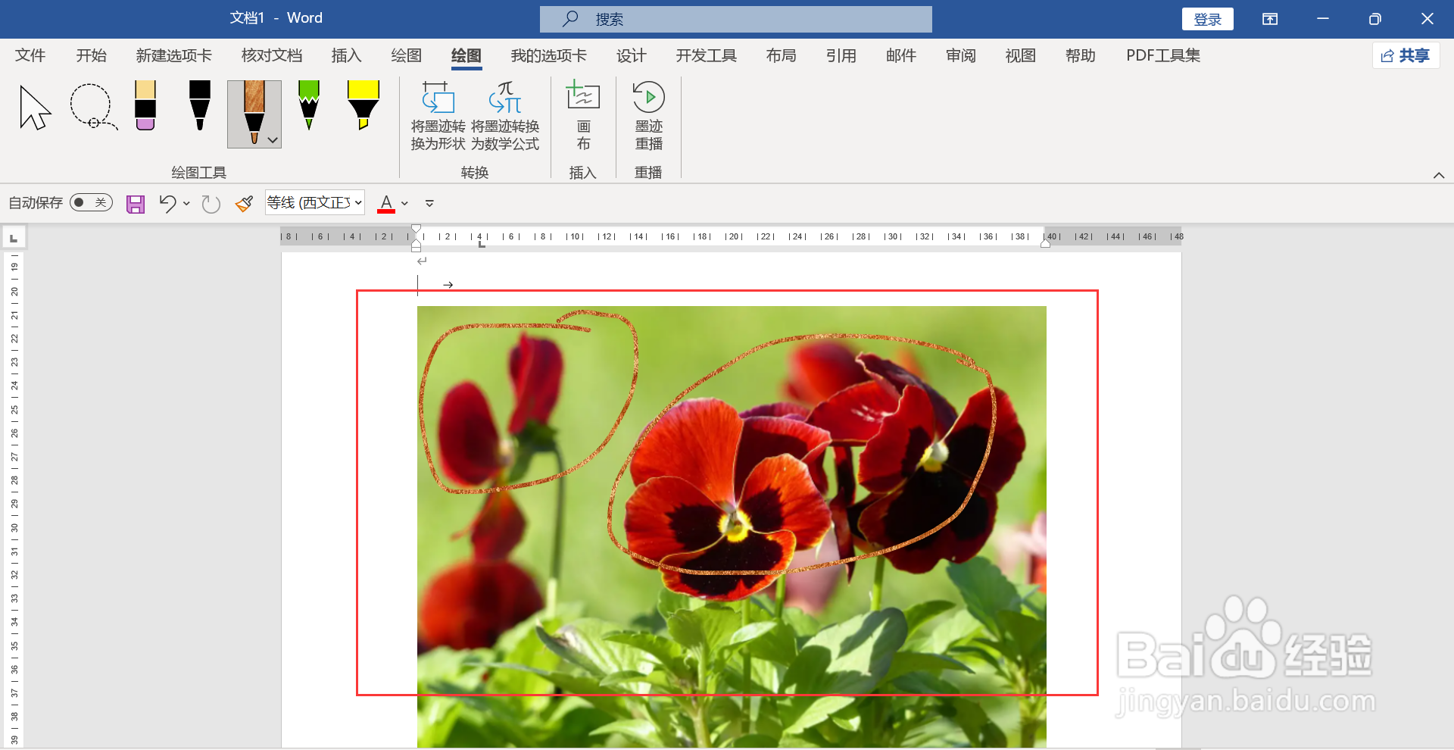Click 将墨迹转换为数学公式 ink to math
Screen dimensions: 1454x750
click(505, 117)
